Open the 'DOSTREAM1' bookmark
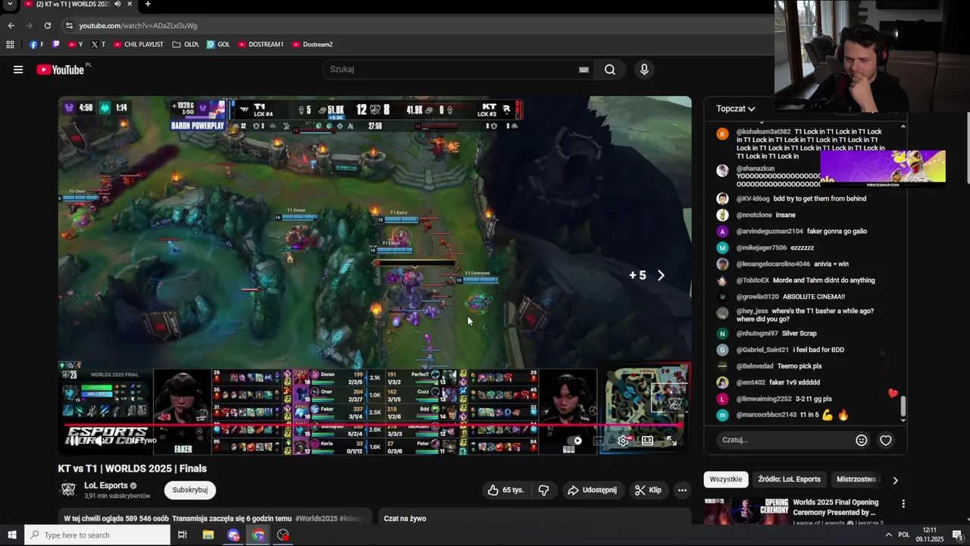This screenshot has height=546, width=970. point(261,45)
